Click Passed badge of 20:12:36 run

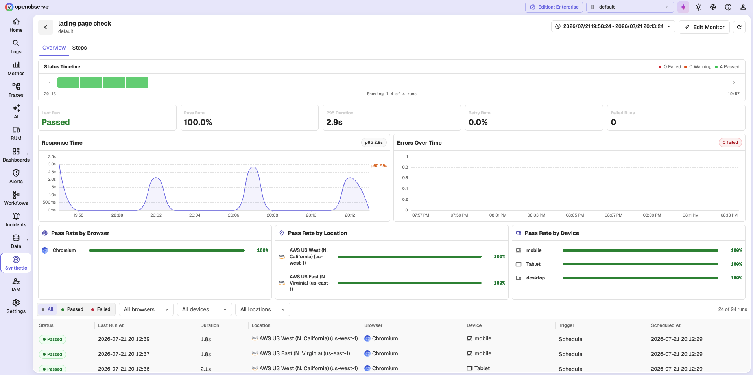[52, 369]
